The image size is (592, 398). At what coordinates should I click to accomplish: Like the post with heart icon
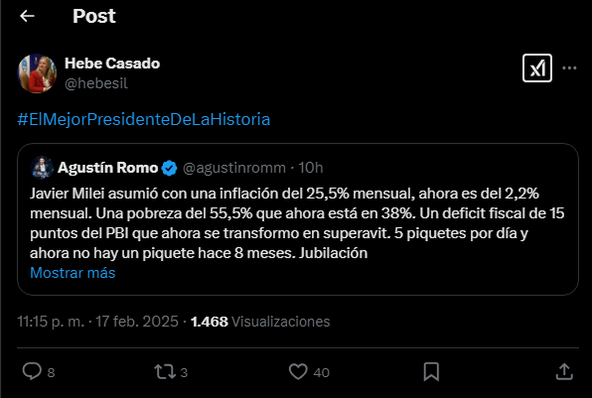click(x=297, y=371)
